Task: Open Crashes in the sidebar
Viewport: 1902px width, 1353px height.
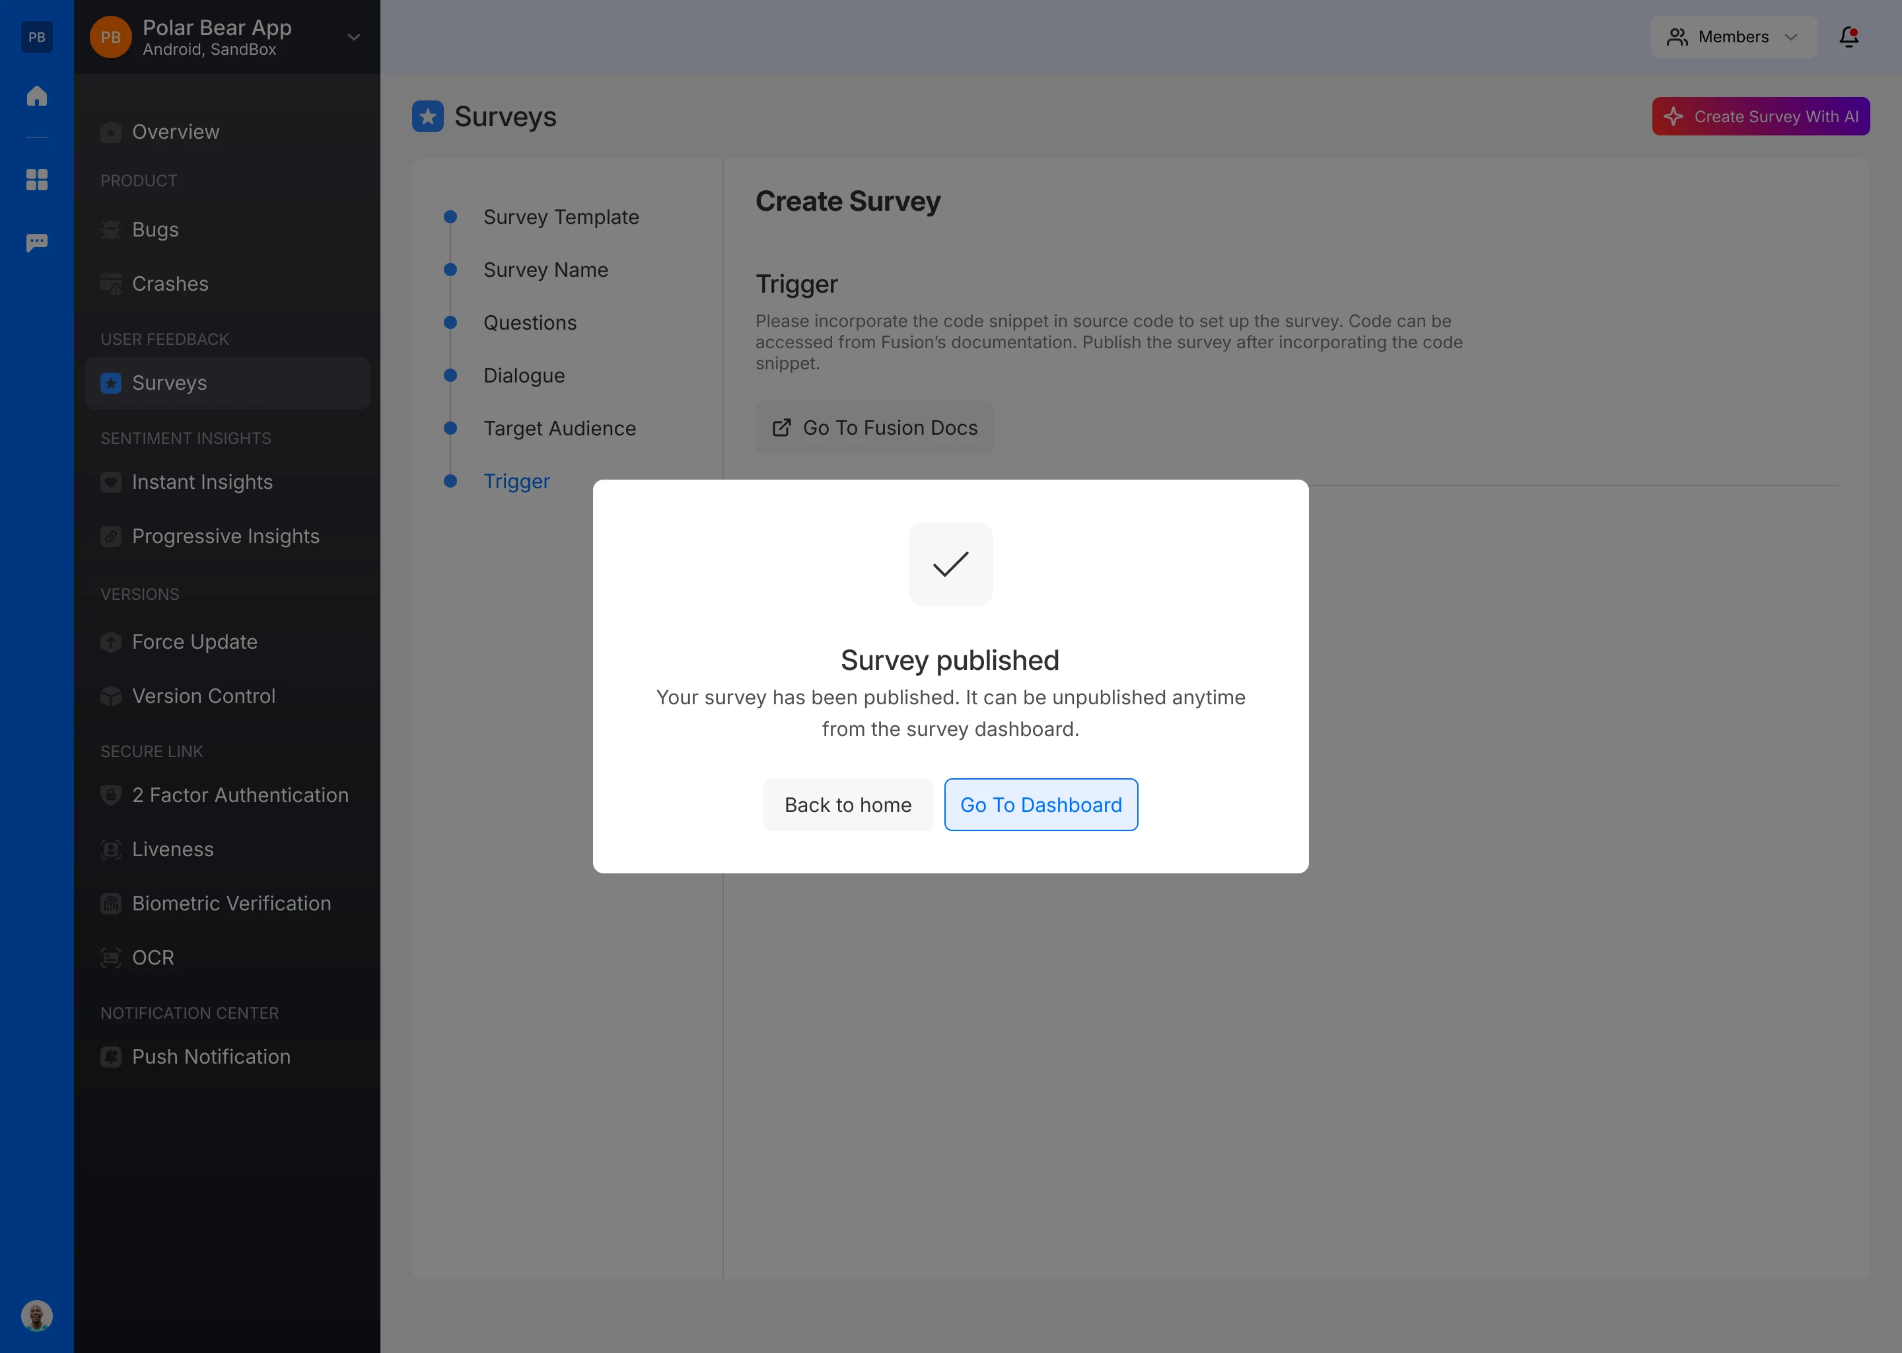Action: [170, 283]
